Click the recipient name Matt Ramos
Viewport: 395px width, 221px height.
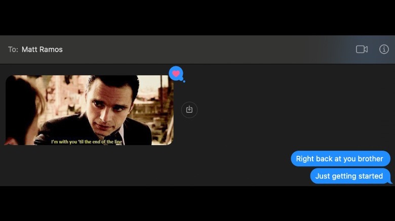[42, 49]
